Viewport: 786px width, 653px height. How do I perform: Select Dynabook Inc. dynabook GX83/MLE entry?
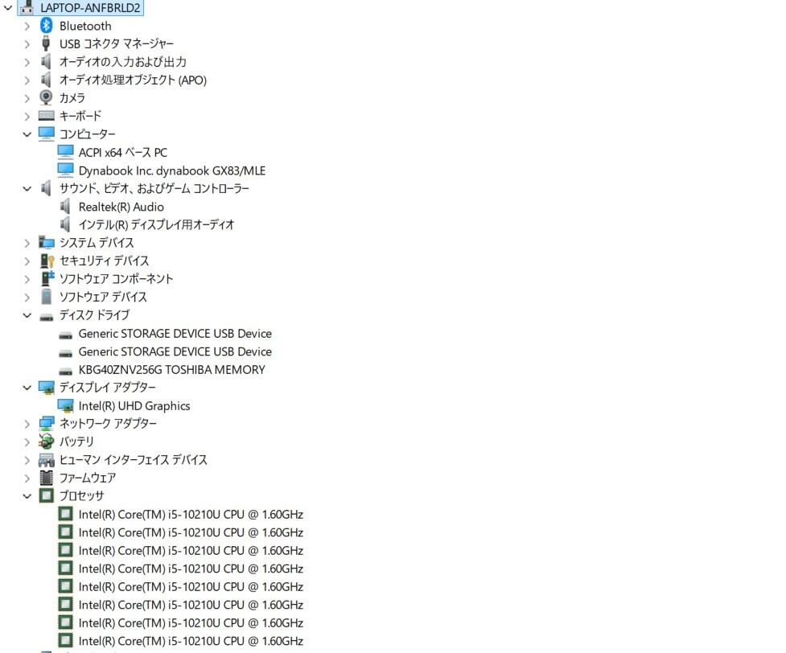click(172, 170)
